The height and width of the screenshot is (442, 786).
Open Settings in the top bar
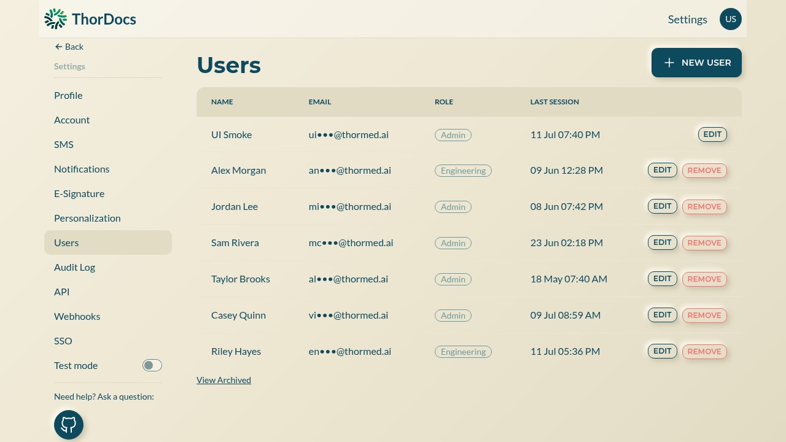tap(688, 19)
